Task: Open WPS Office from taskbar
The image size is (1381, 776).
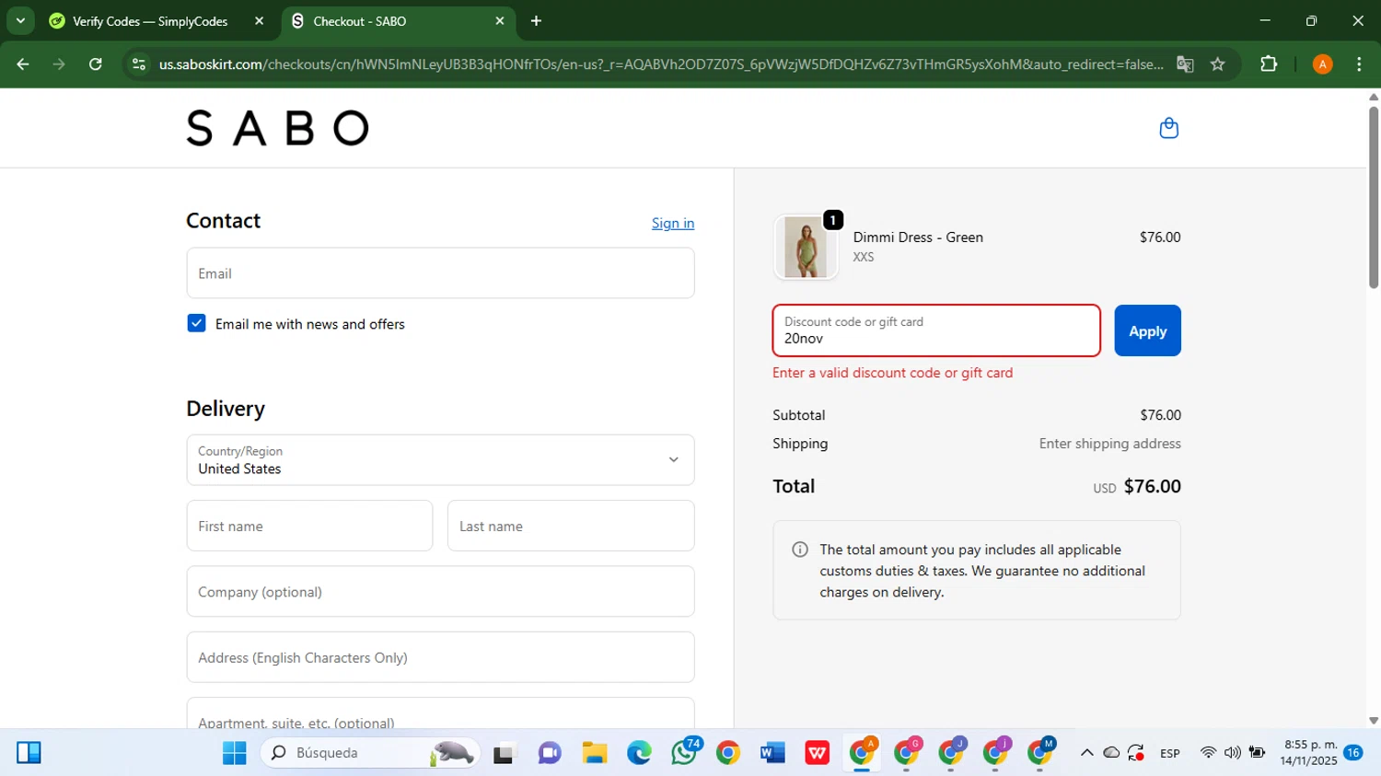Action: point(817,753)
